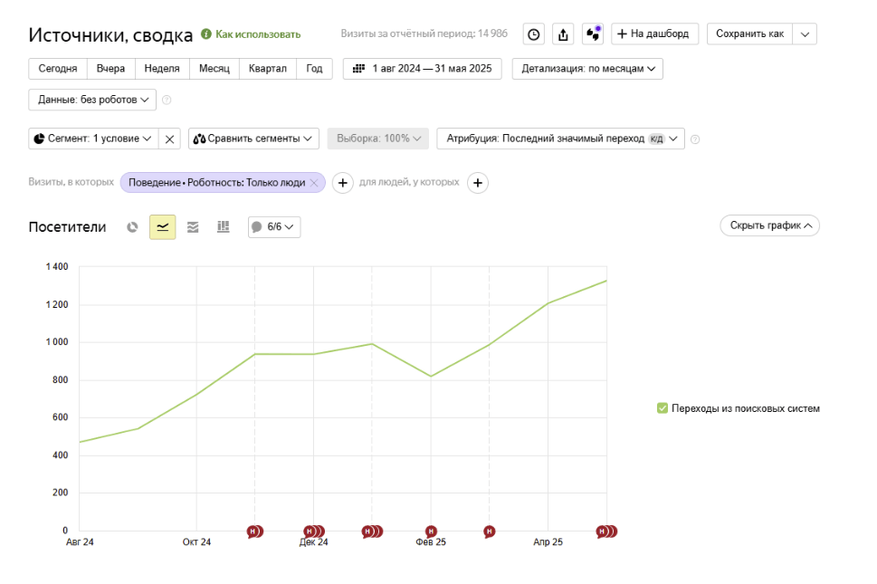
Task: Open the Детализация: по месяцам dropdown
Action: point(587,69)
